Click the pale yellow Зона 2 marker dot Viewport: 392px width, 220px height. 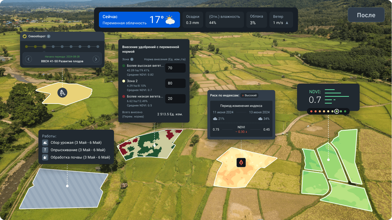(123, 81)
